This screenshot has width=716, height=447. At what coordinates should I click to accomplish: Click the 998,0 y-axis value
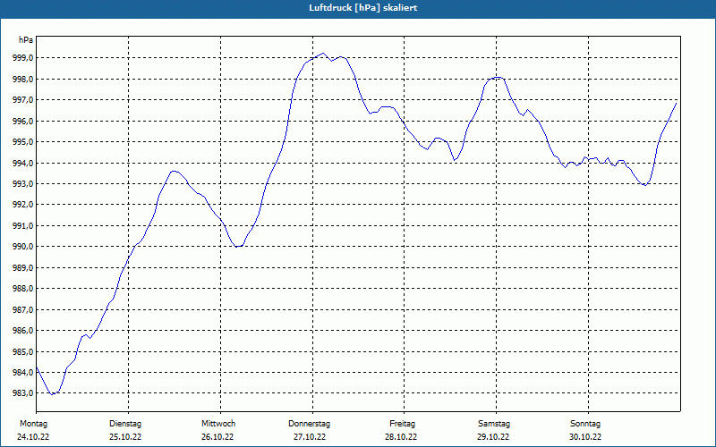tap(23, 80)
